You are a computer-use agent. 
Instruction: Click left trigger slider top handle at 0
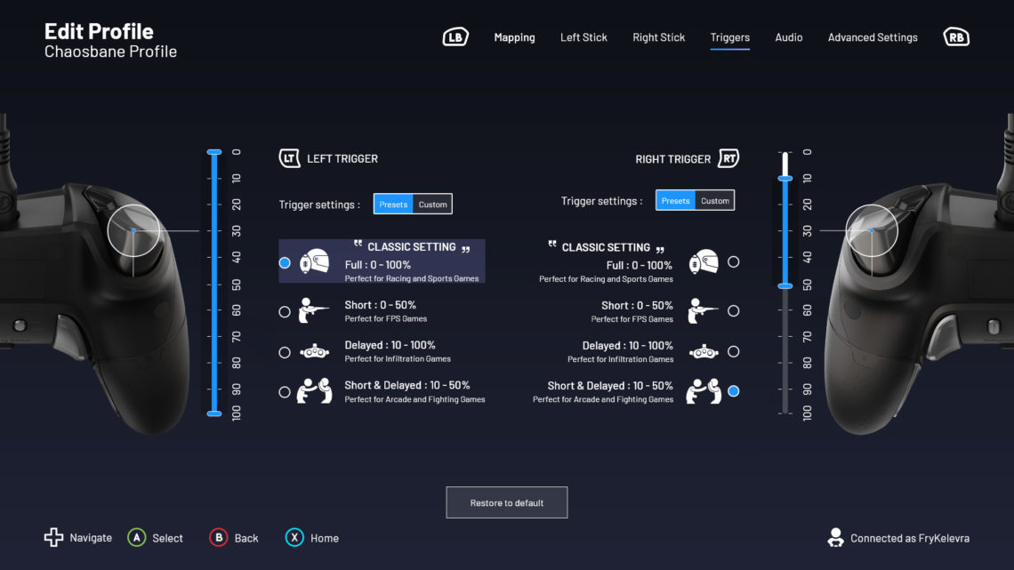click(x=214, y=152)
